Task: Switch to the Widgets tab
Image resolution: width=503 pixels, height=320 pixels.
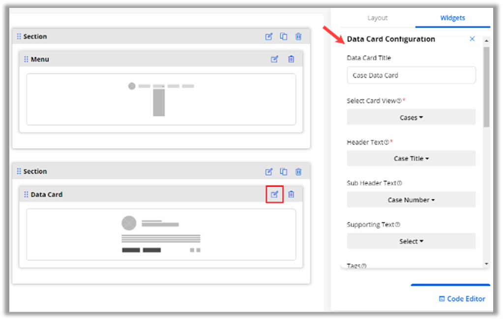Action: point(452,18)
